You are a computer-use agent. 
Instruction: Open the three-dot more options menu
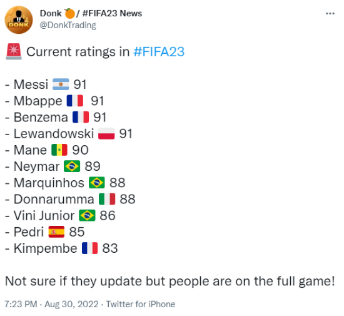[x=330, y=14]
